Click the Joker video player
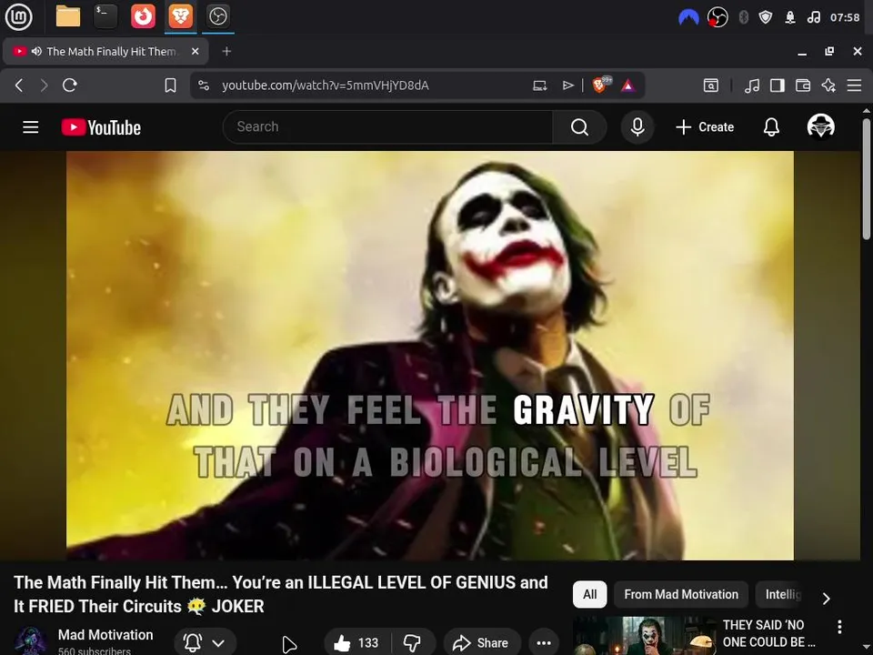Image resolution: width=873 pixels, height=655 pixels. [430, 356]
